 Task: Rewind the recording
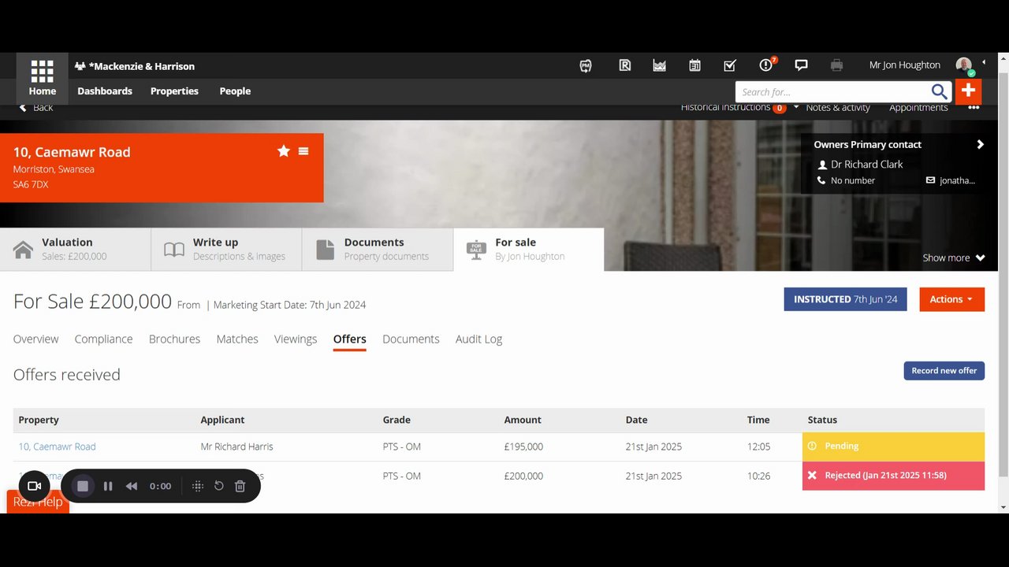132,486
